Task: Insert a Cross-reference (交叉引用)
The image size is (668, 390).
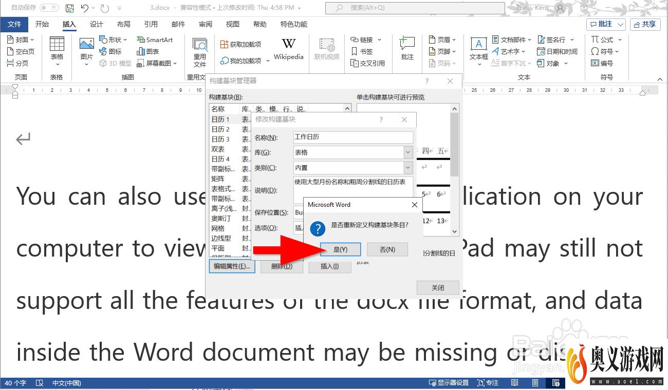Action: tap(368, 63)
